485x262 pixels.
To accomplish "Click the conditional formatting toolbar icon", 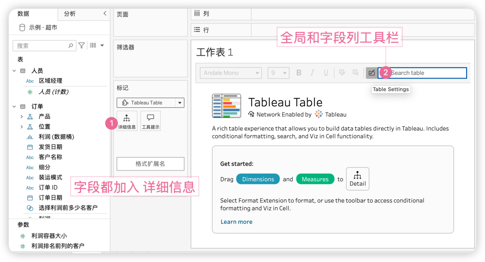I will pos(342,73).
